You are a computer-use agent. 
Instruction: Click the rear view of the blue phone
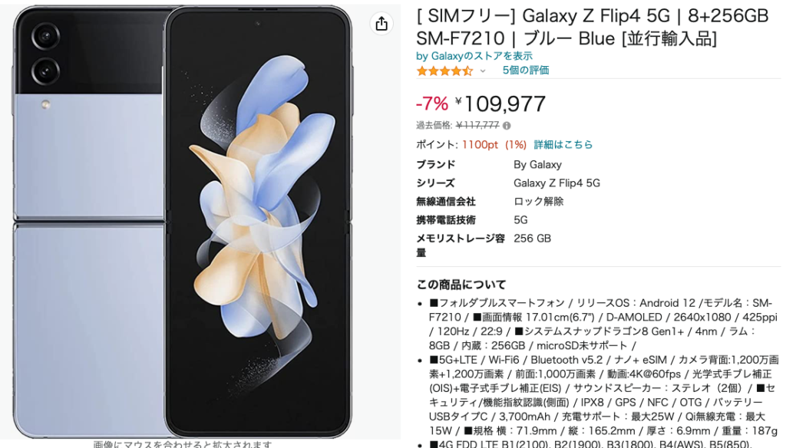(89, 222)
